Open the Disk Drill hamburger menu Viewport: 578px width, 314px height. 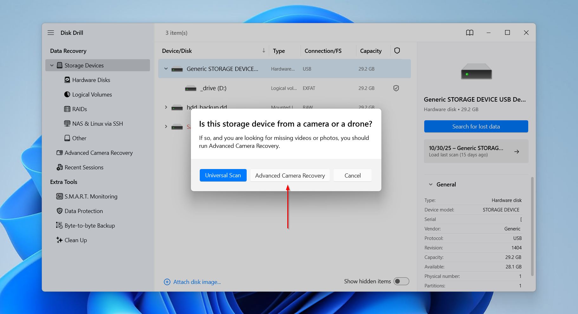coord(50,33)
